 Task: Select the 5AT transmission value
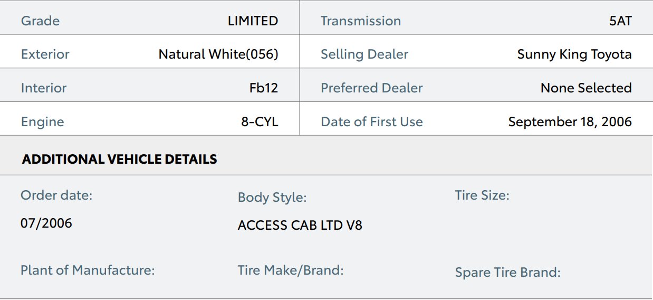[x=620, y=21]
